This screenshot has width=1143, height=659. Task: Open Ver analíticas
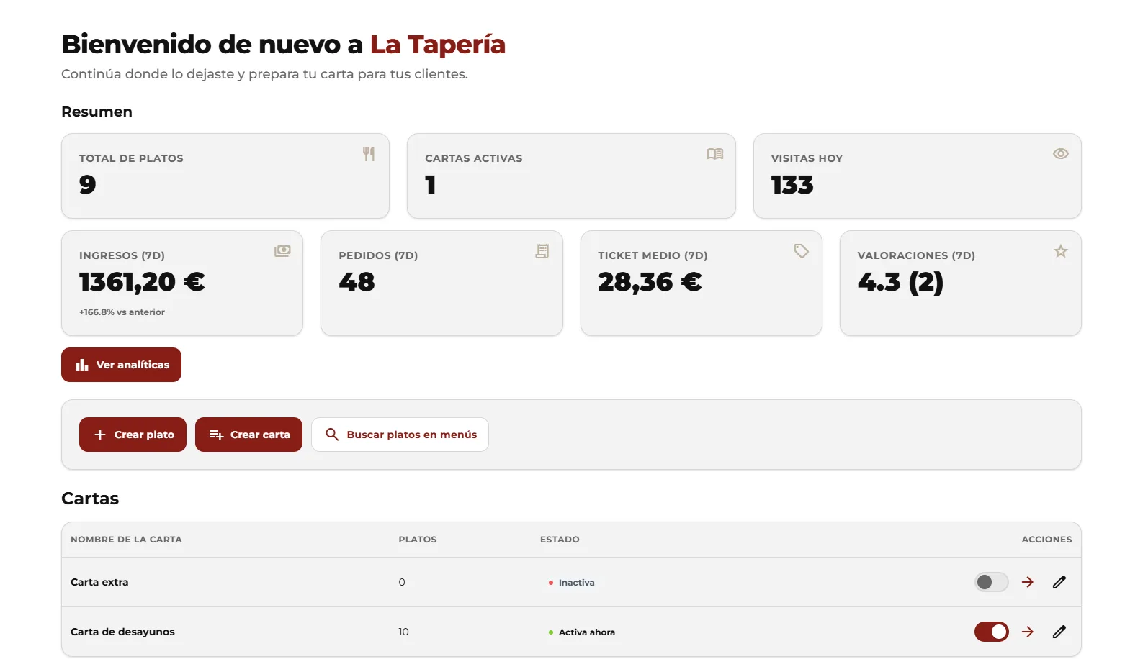(121, 365)
